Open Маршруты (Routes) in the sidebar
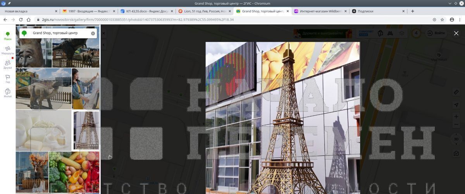 coord(8,50)
